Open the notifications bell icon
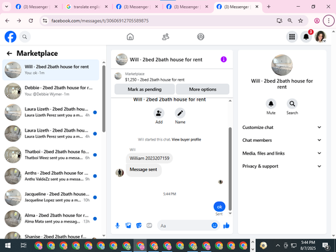The height and width of the screenshot is (252, 336). (306, 37)
